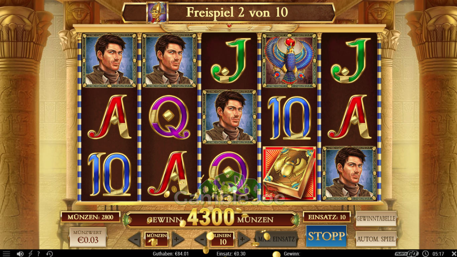Click the Max. Einsatz button
457x257 pixels.
(276, 239)
